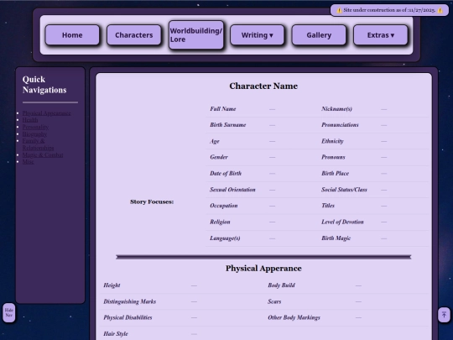Select the Full Name label
Viewport: 453px width, 340px height.
[x=223, y=109]
